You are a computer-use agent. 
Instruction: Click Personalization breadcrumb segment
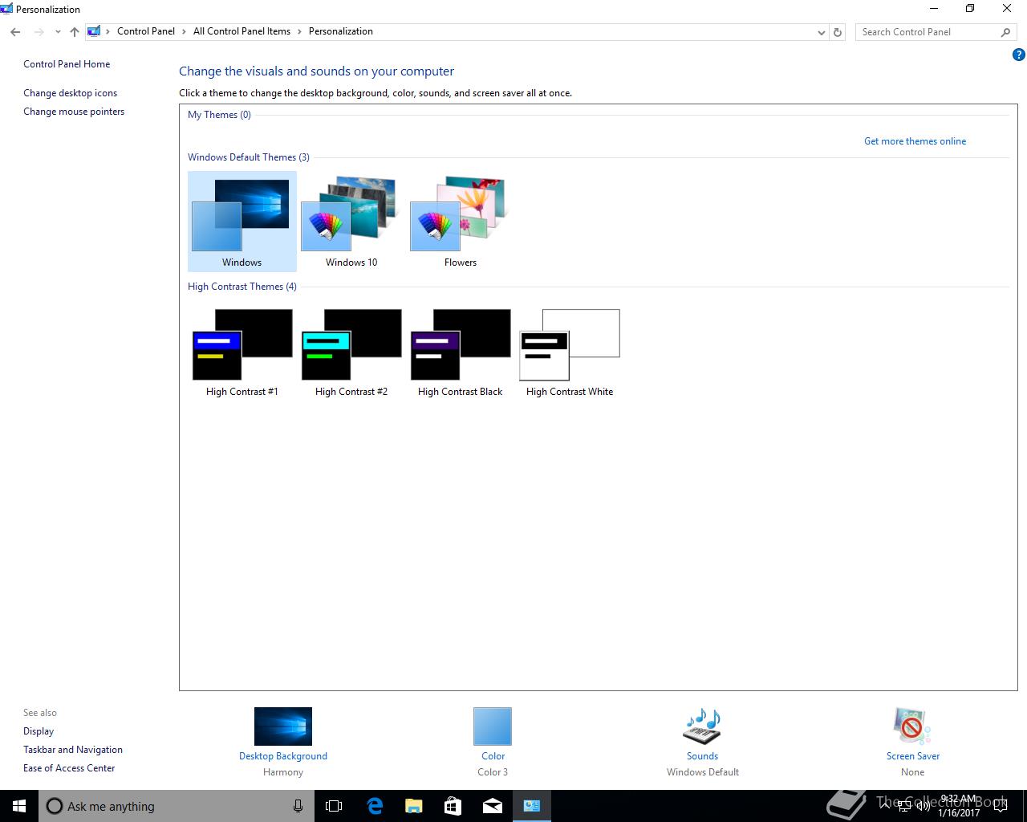[340, 31]
